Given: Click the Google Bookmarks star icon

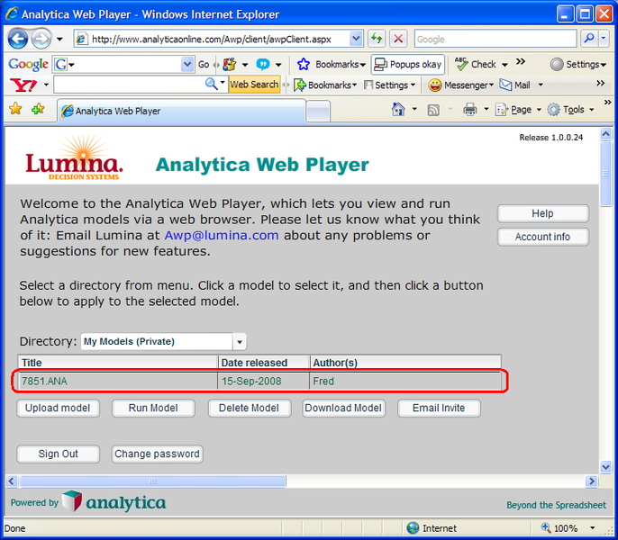Looking at the screenshot, I should click(303, 64).
